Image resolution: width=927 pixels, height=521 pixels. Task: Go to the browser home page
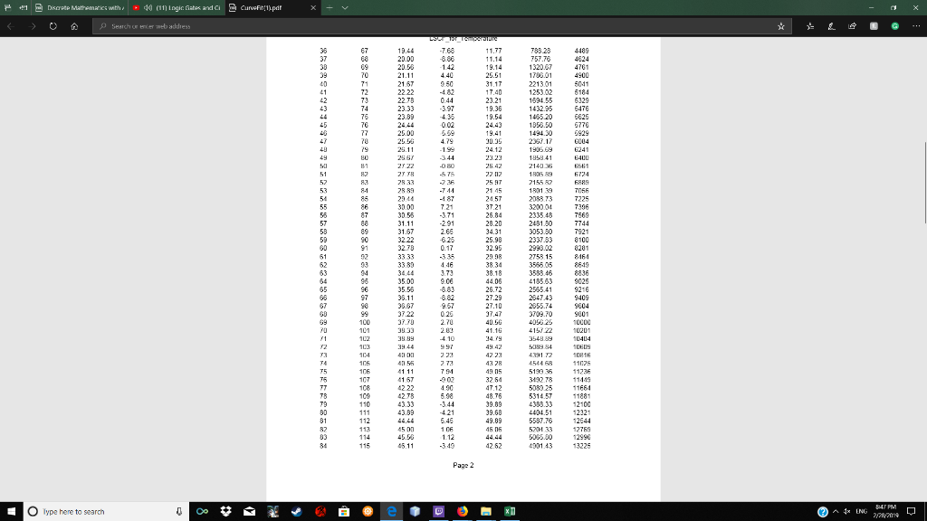click(x=74, y=26)
